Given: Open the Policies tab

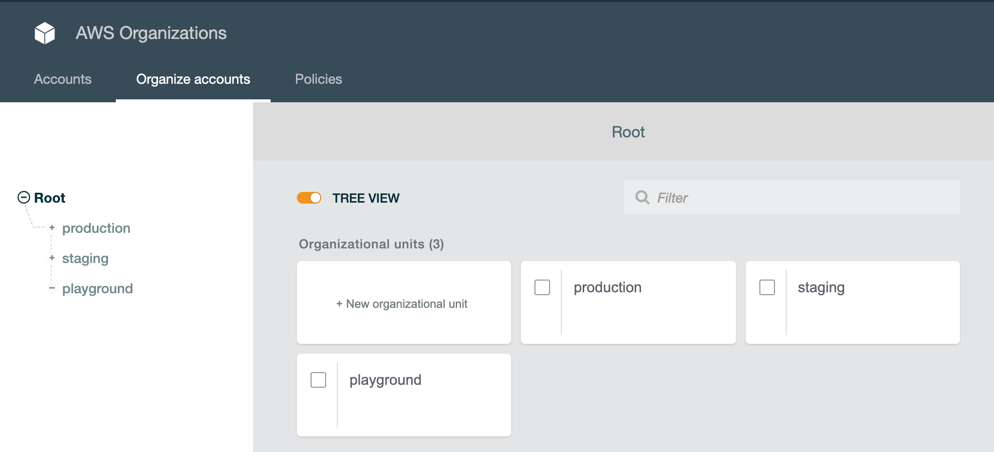Looking at the screenshot, I should 318,79.
